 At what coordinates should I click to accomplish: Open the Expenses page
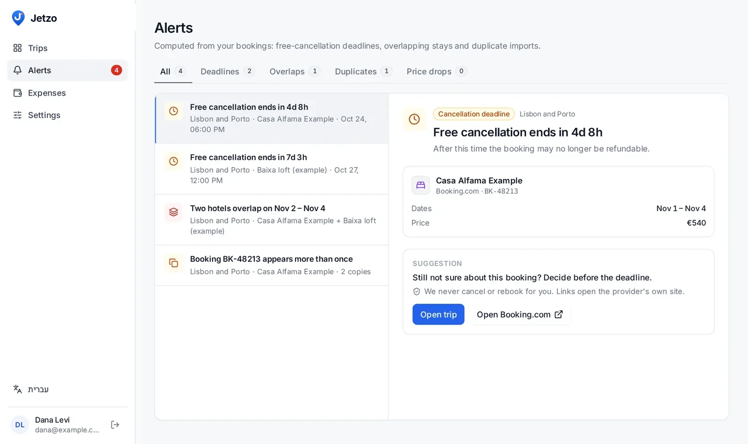pyautogui.click(x=67, y=93)
